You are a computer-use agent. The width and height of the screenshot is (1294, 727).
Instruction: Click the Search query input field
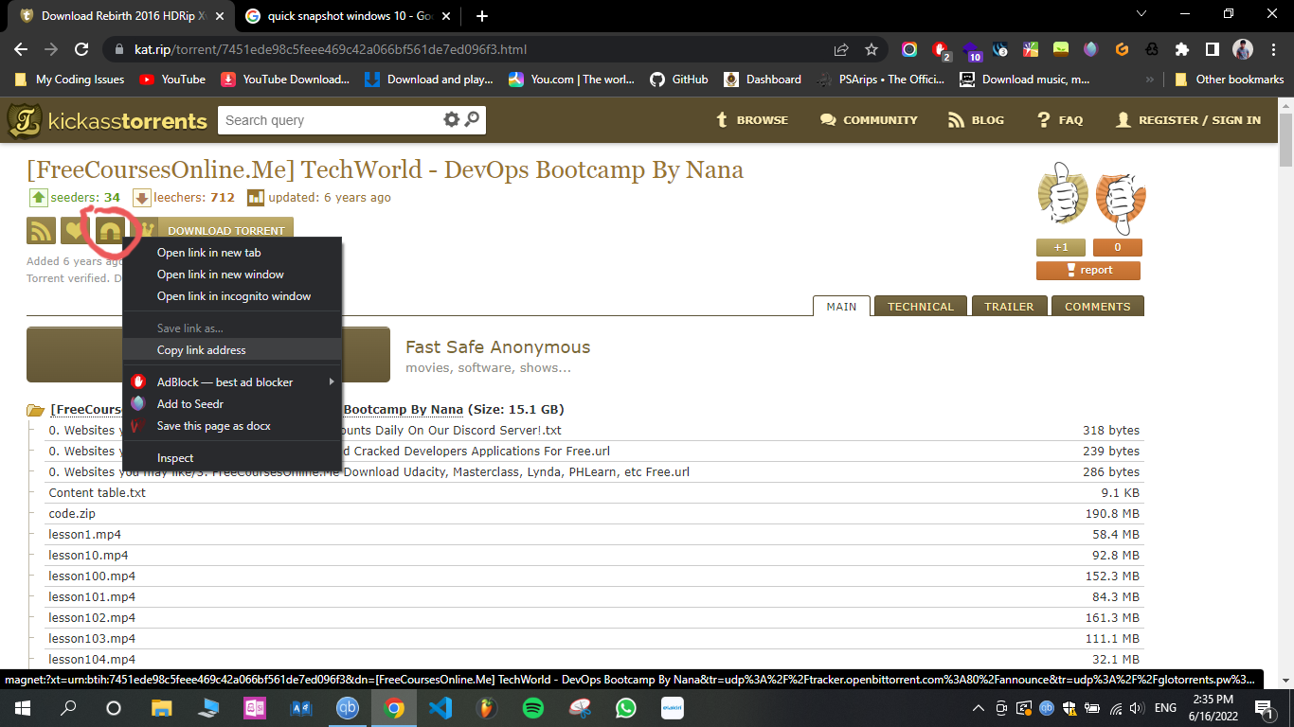[330, 120]
